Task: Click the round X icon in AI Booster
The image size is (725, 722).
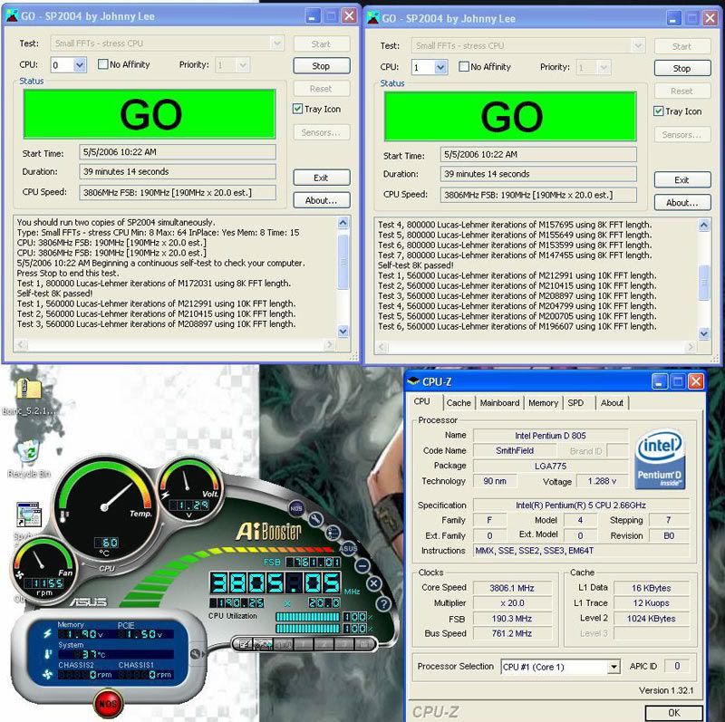Action: 374,583
